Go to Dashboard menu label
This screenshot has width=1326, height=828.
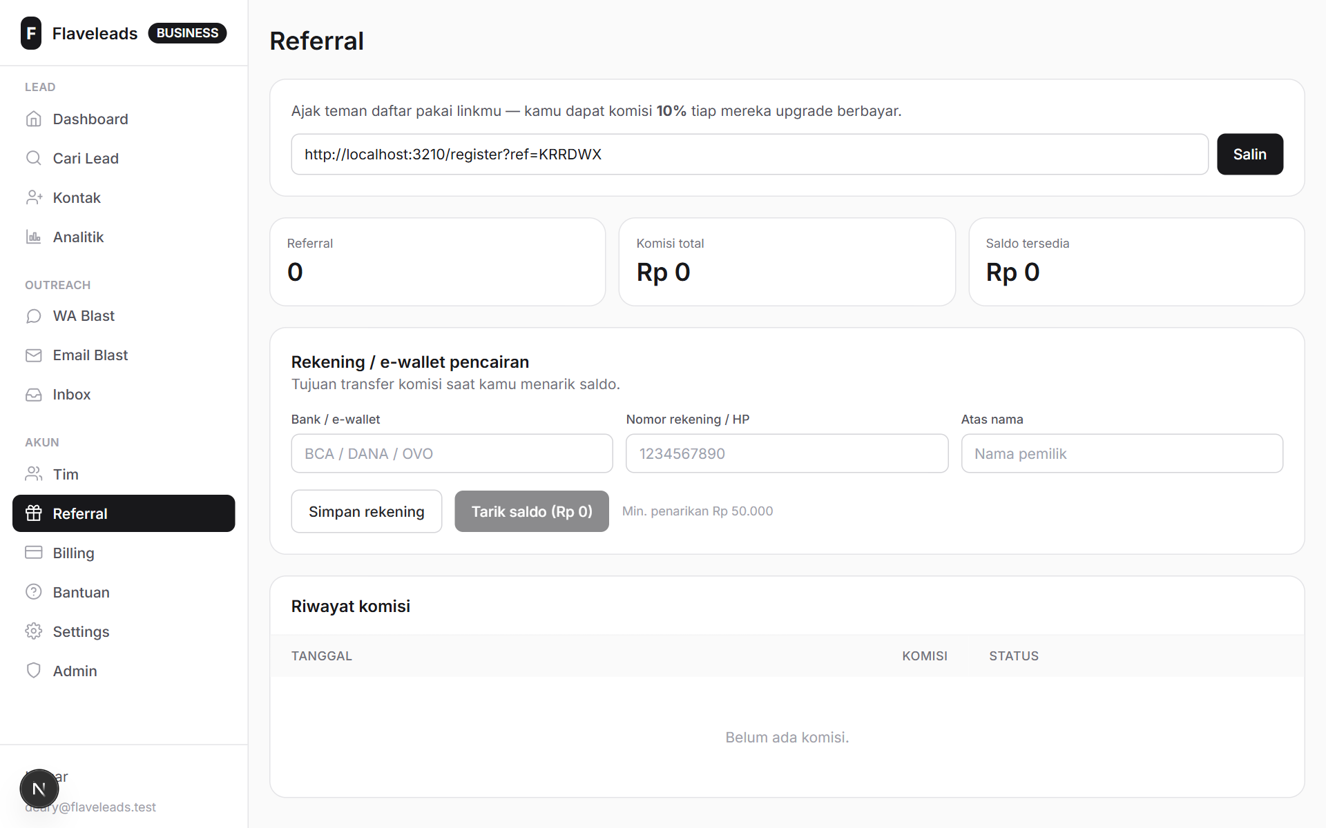90,119
